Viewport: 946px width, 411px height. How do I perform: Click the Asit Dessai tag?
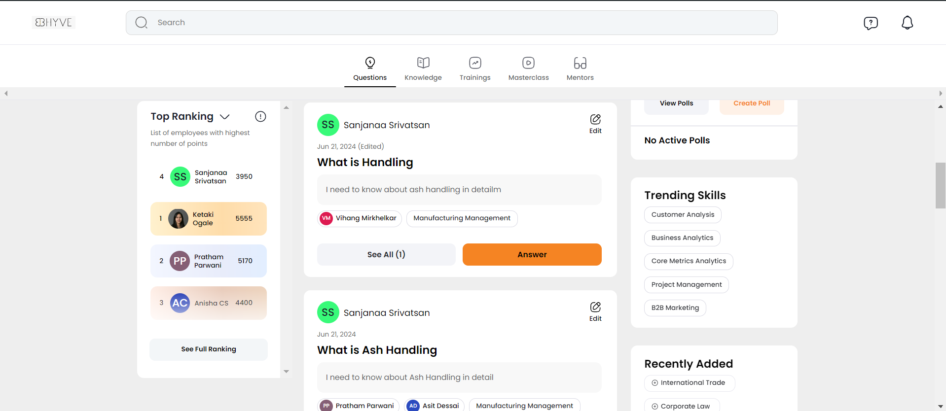(434, 406)
